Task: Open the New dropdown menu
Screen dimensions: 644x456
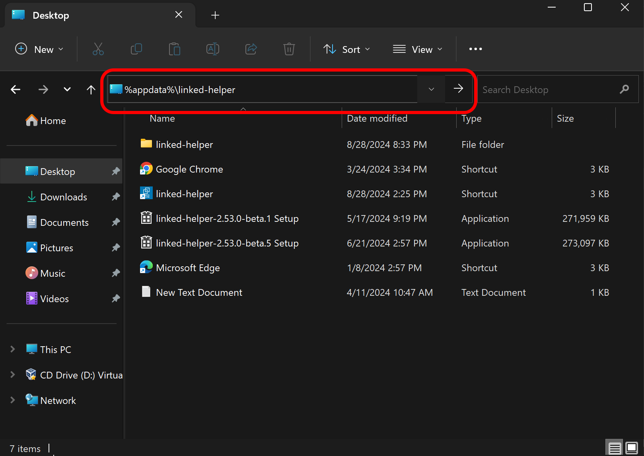Action: pos(39,49)
